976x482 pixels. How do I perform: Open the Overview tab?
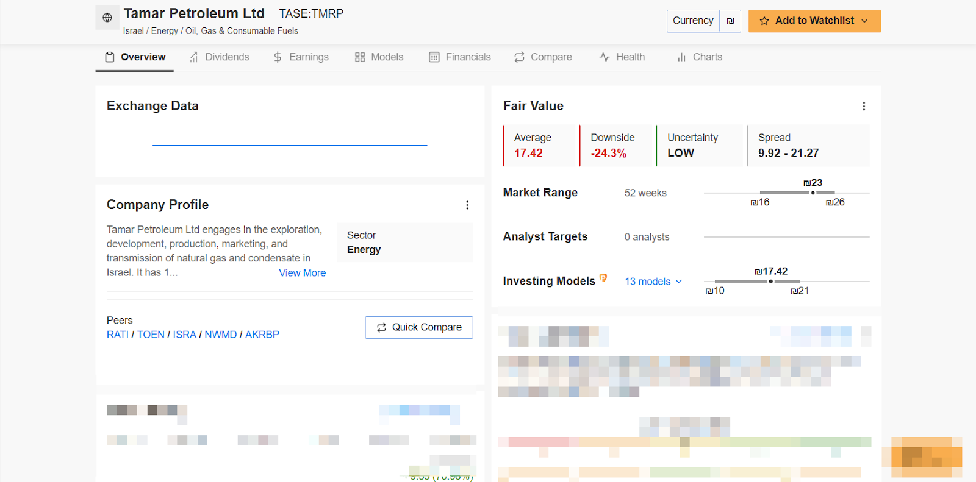pyautogui.click(x=135, y=57)
